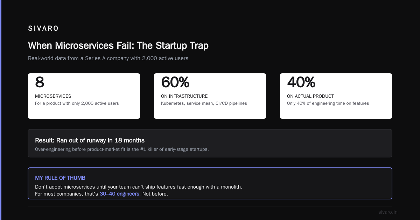
Task: Click the Only 40% of engineering time text
Action: pos(328,103)
